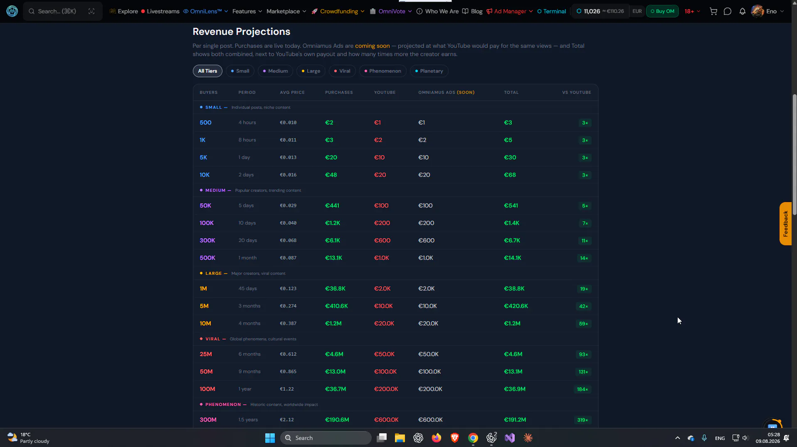Viewport: 797px width, 447px height.
Task: Switch to Google Chrome in the taskbar
Action: coord(473,438)
